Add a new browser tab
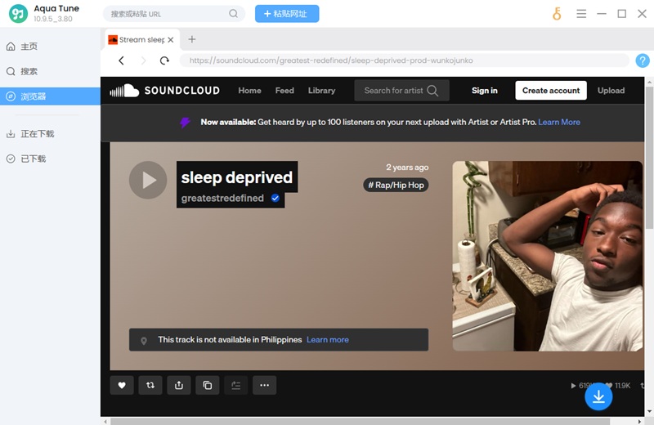 (192, 39)
